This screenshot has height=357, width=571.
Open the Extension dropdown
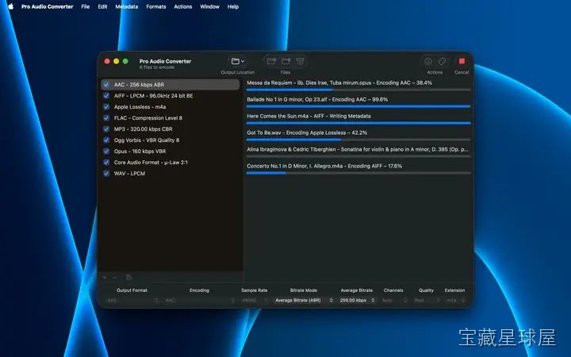[x=455, y=300]
